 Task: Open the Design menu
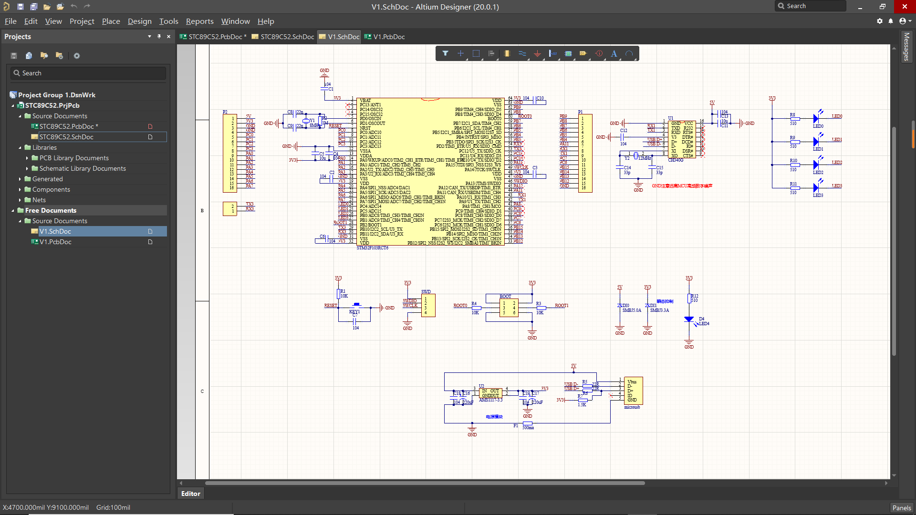pyautogui.click(x=139, y=21)
